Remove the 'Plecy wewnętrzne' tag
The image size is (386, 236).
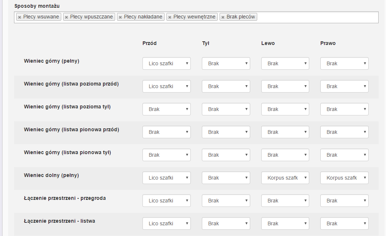pyautogui.click(x=170, y=17)
